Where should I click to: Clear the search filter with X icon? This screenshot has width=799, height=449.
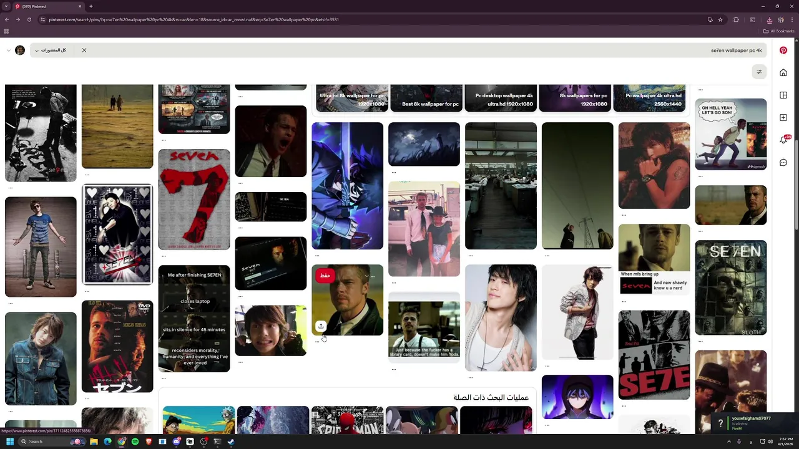(84, 50)
